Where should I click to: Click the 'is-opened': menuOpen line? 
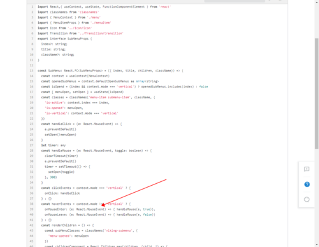click(x=64, y=108)
